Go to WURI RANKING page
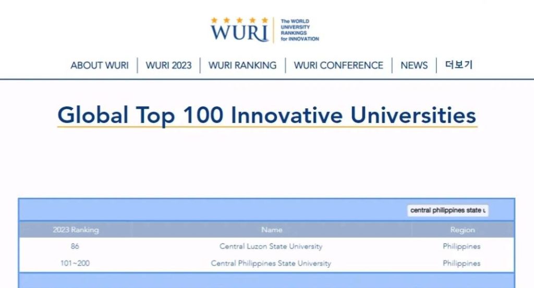The image size is (534, 288). coord(242,65)
